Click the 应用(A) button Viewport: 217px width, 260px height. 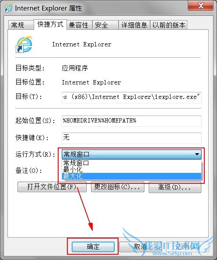[x=188, y=247]
